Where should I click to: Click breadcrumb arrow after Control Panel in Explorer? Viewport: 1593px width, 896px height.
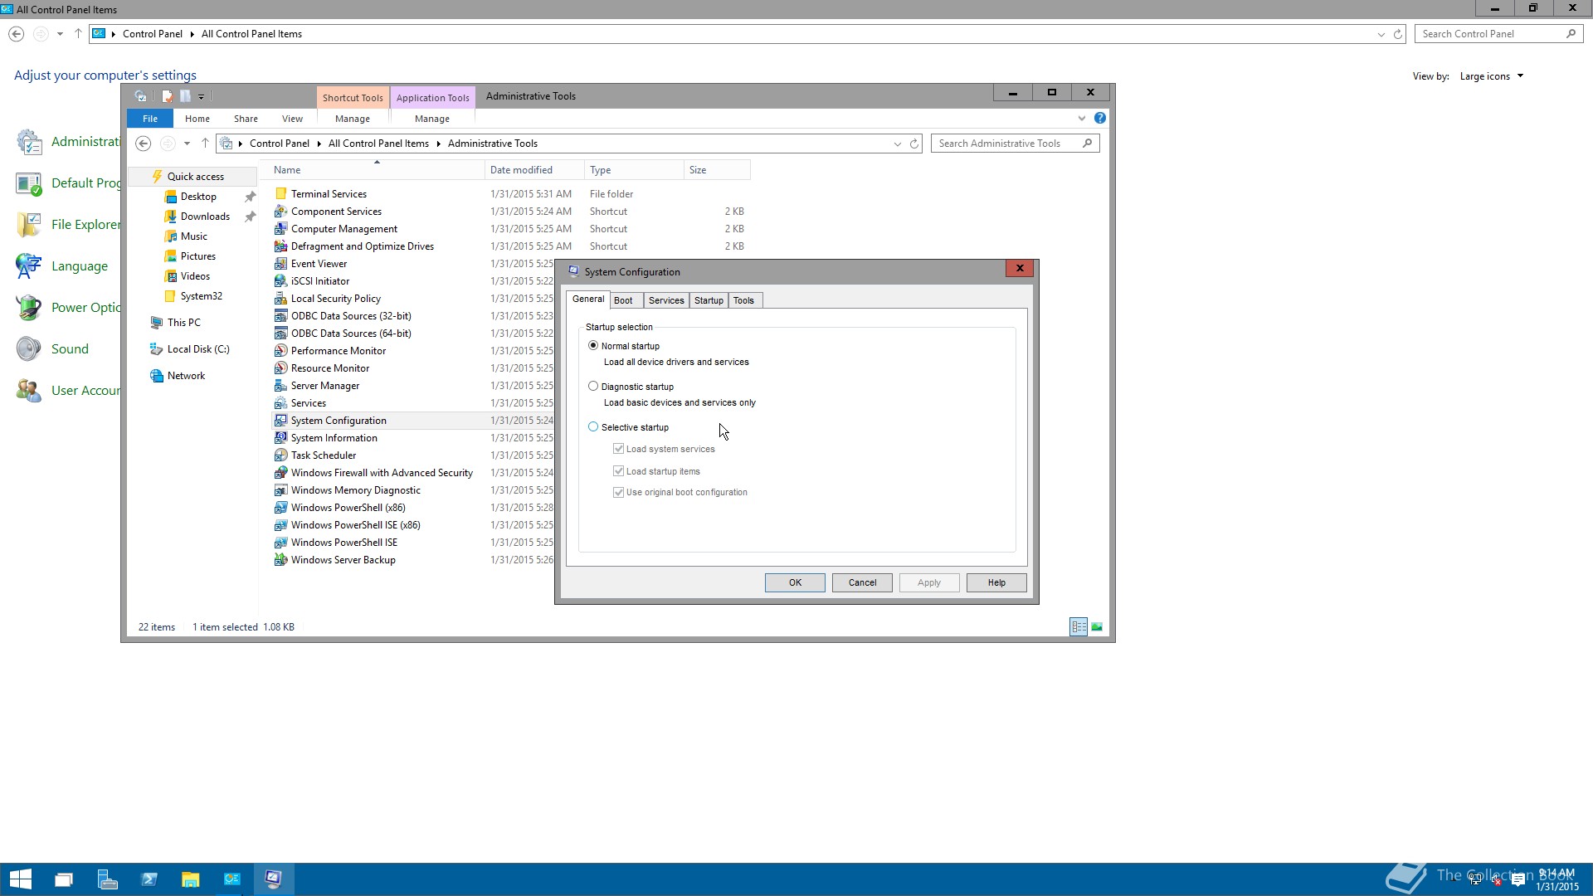click(319, 144)
